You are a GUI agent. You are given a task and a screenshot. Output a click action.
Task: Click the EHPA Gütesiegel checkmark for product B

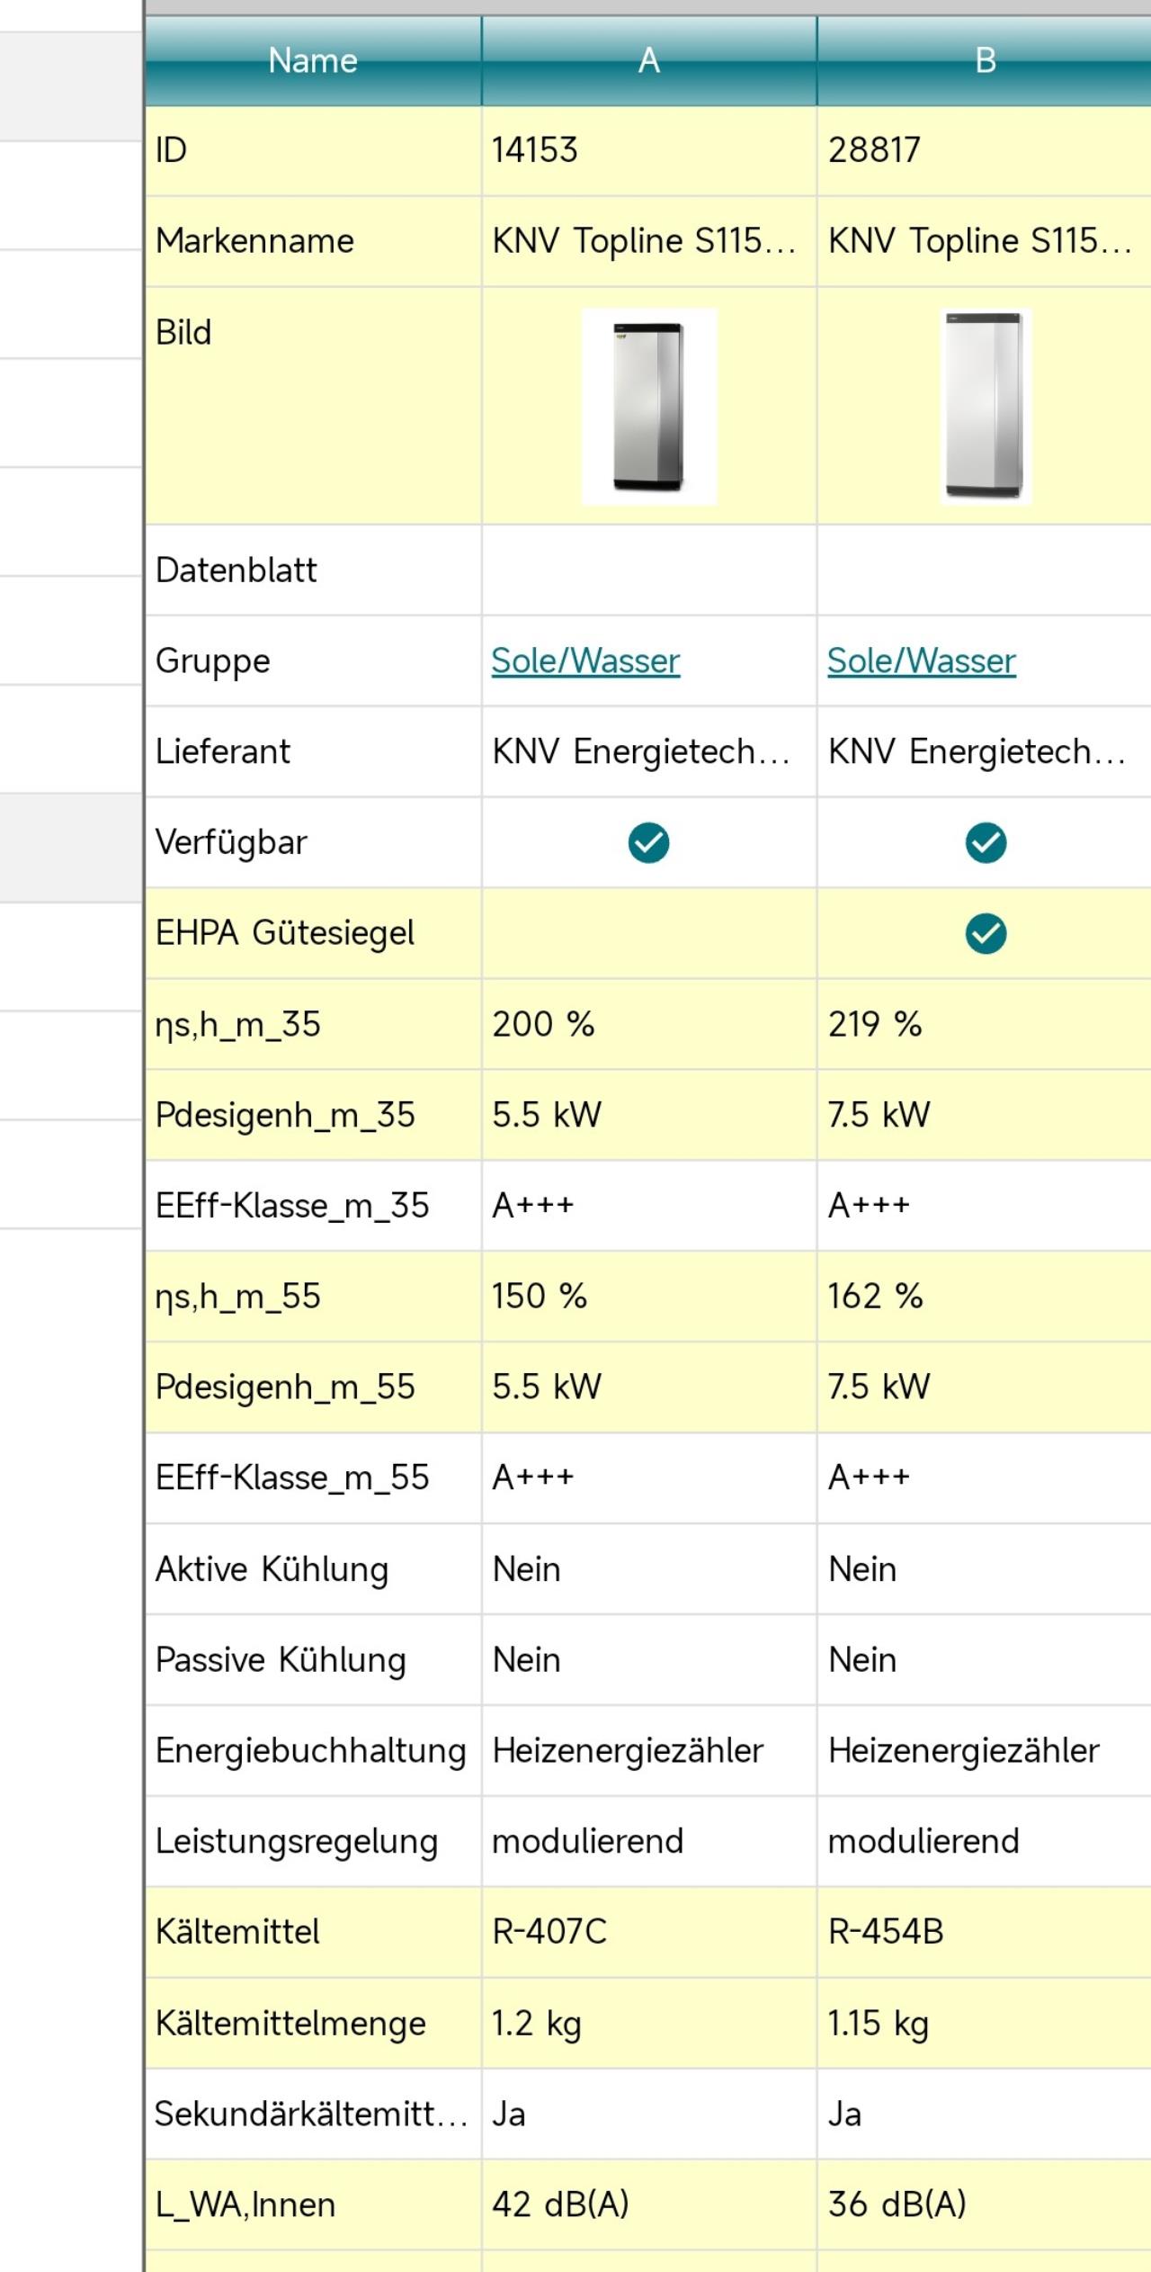pos(986,933)
